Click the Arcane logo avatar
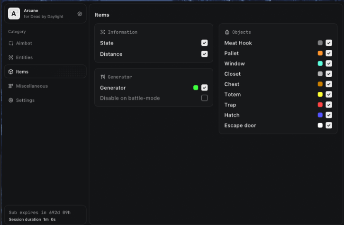This screenshot has height=225, width=344. pyautogui.click(x=14, y=14)
